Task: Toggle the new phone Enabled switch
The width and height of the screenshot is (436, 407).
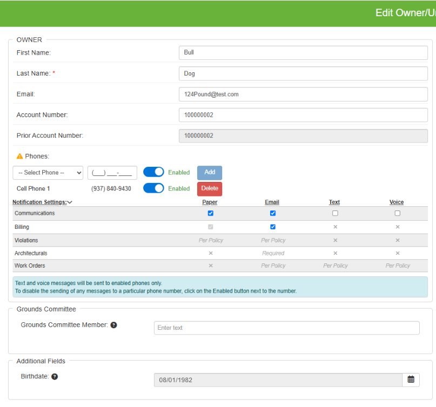Action: [153, 172]
